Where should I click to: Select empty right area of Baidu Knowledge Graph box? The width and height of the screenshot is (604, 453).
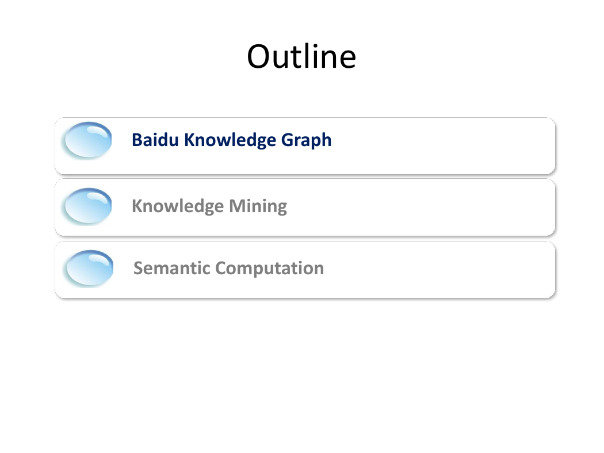(443, 145)
